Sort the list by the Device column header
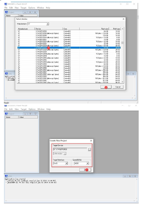This screenshot has height=205, width=145. tap(49, 29)
